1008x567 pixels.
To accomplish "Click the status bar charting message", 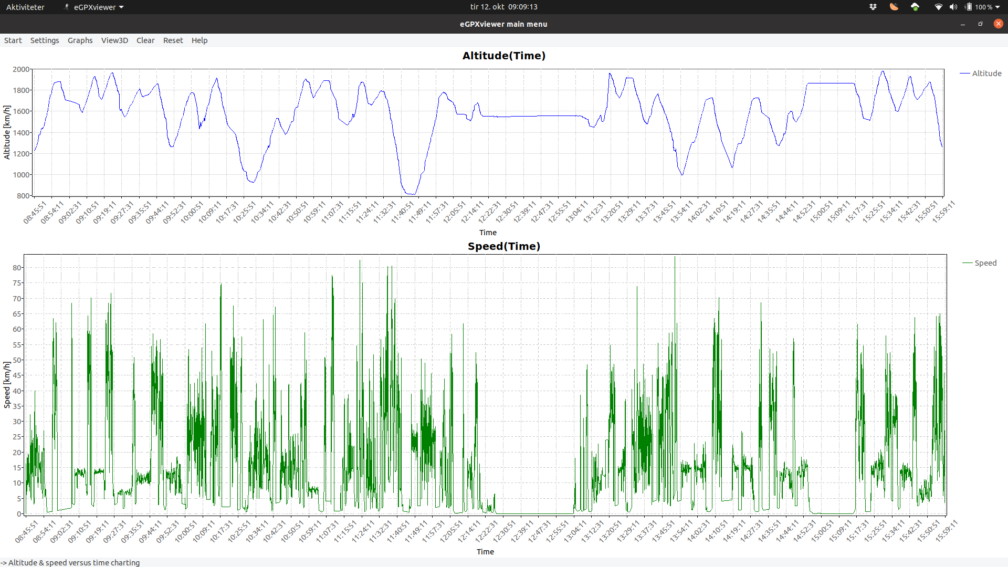I will (x=70, y=563).
